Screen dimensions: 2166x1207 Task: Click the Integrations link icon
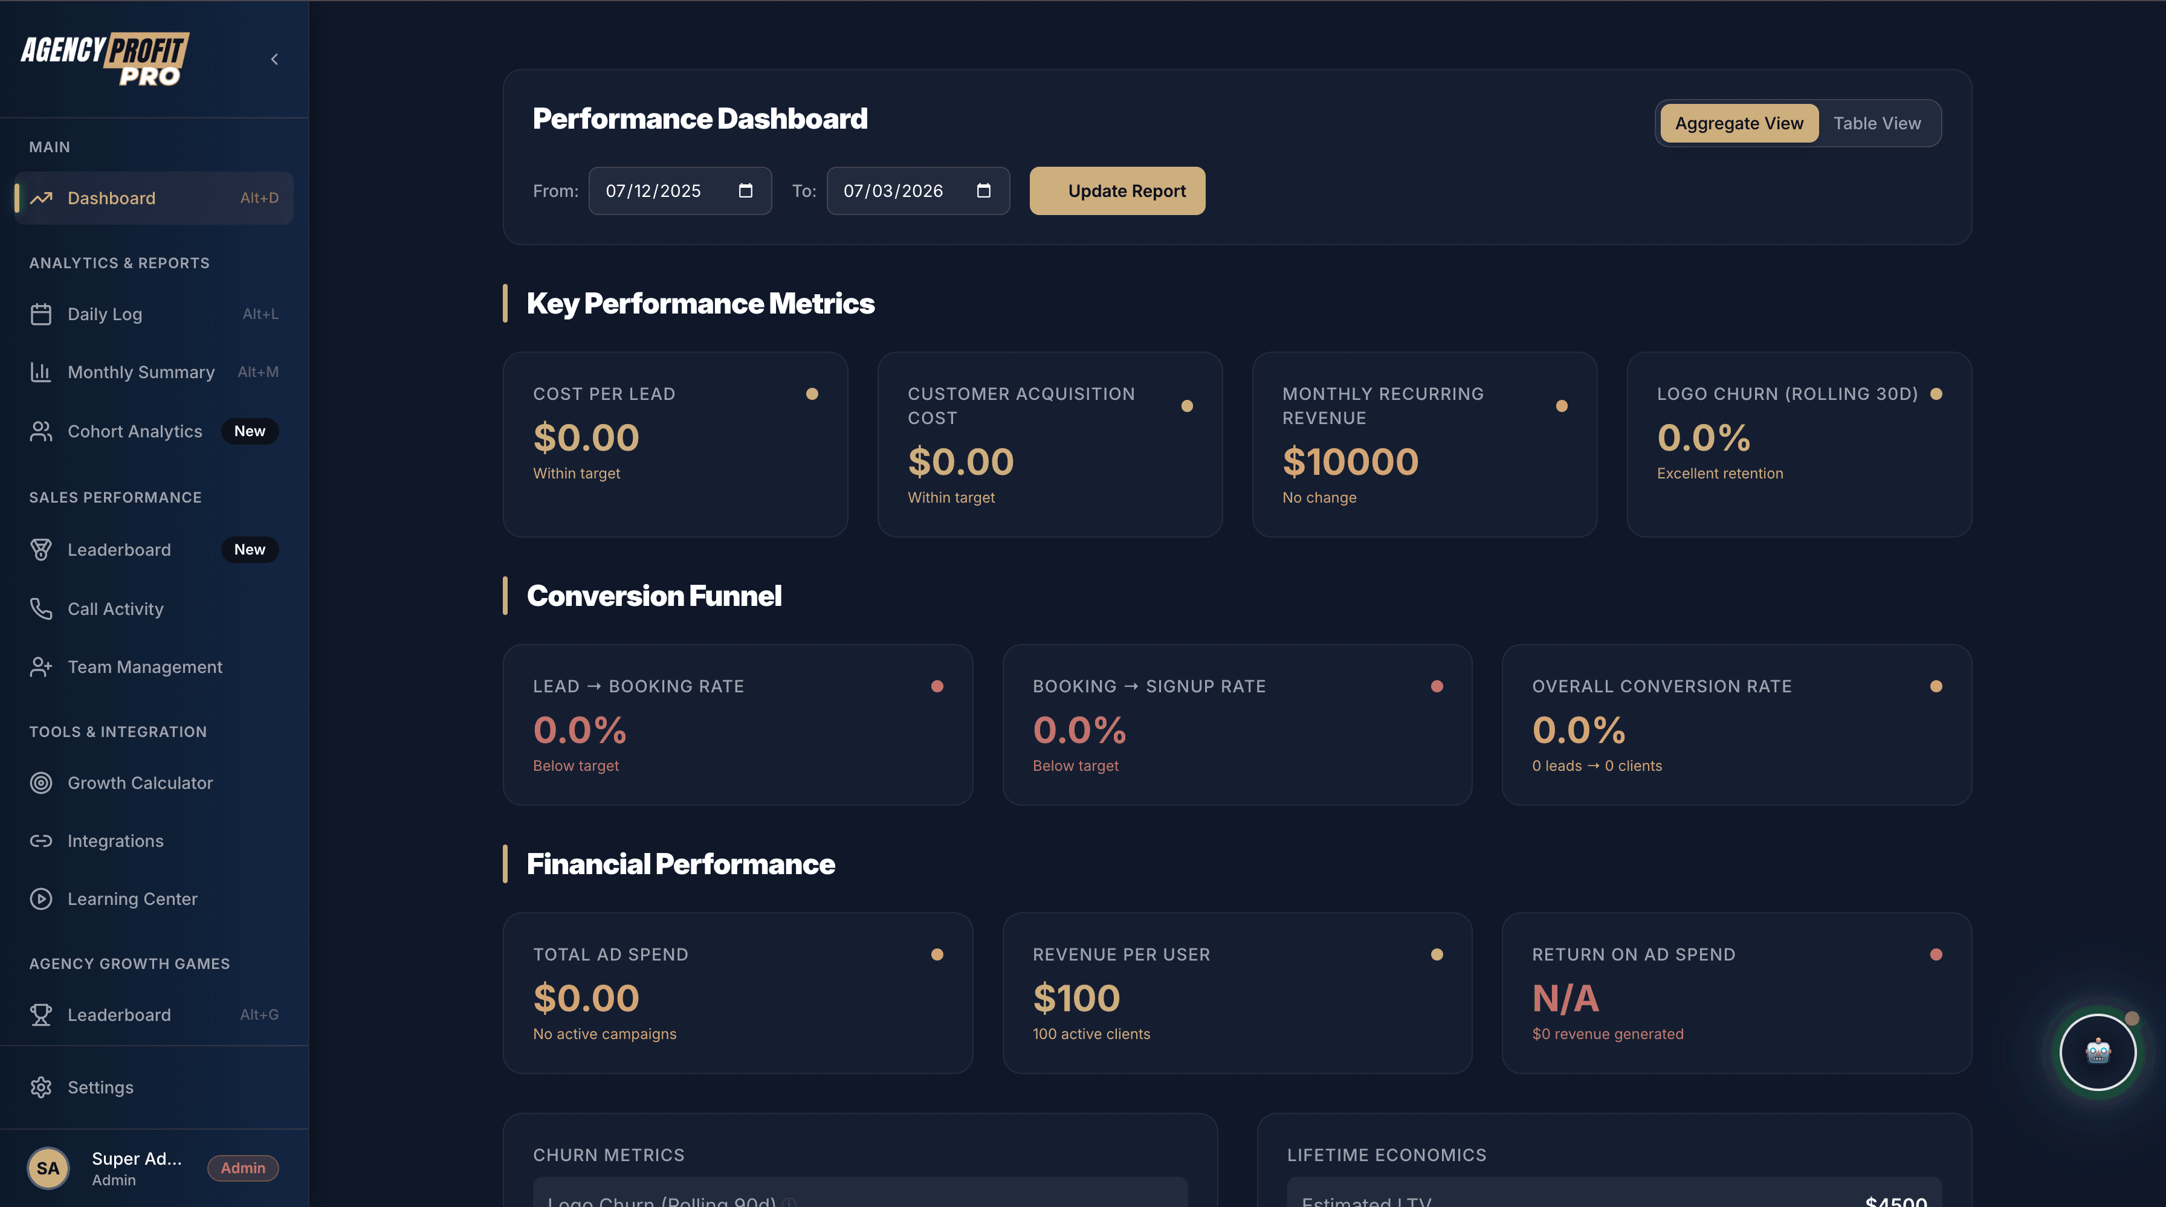click(x=42, y=840)
